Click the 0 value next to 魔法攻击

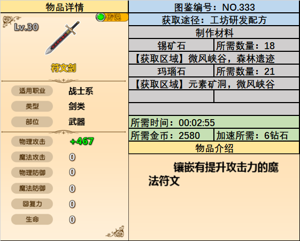click(x=72, y=157)
